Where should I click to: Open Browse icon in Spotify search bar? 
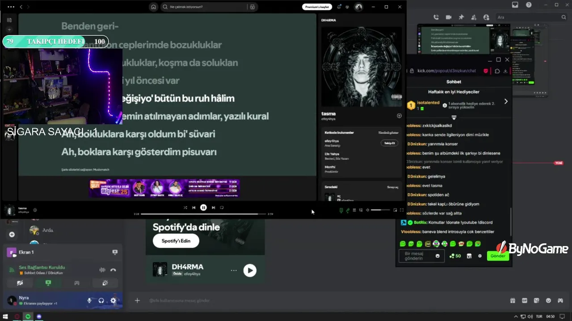252,7
